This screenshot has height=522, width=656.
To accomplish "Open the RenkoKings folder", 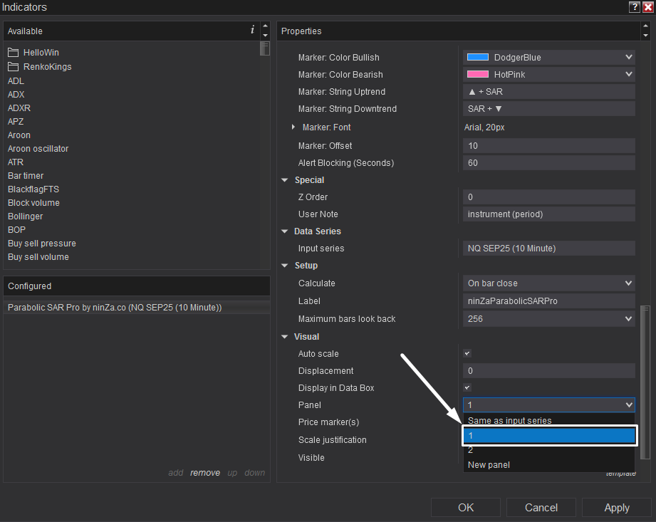I will (x=40, y=67).
